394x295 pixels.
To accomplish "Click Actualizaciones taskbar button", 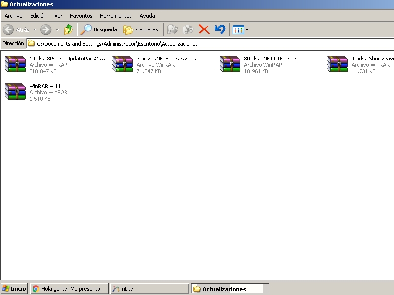I will click(230, 289).
